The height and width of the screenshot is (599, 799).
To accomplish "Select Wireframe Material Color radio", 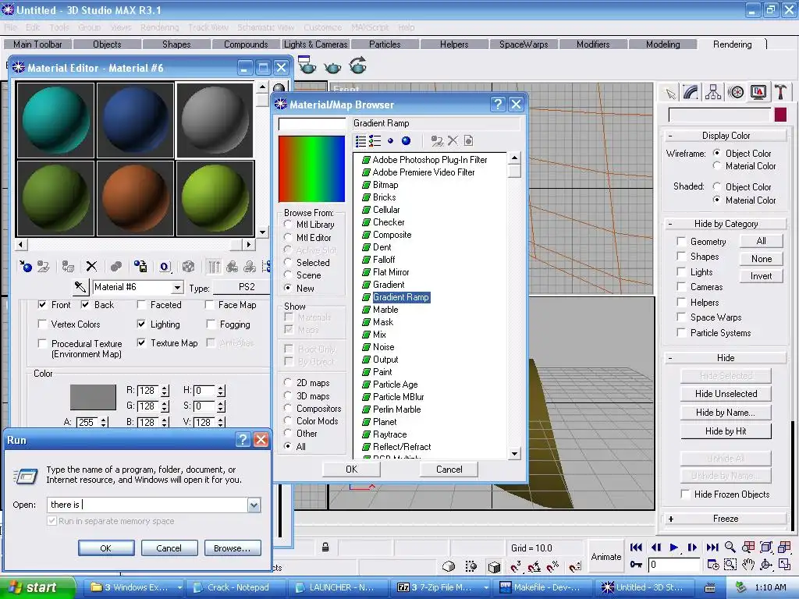I will 717,165.
